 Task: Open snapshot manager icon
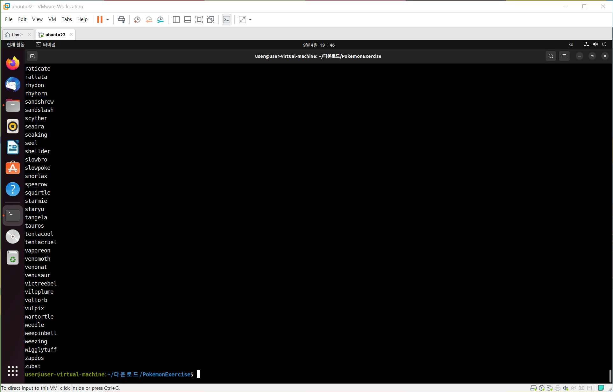tap(160, 20)
